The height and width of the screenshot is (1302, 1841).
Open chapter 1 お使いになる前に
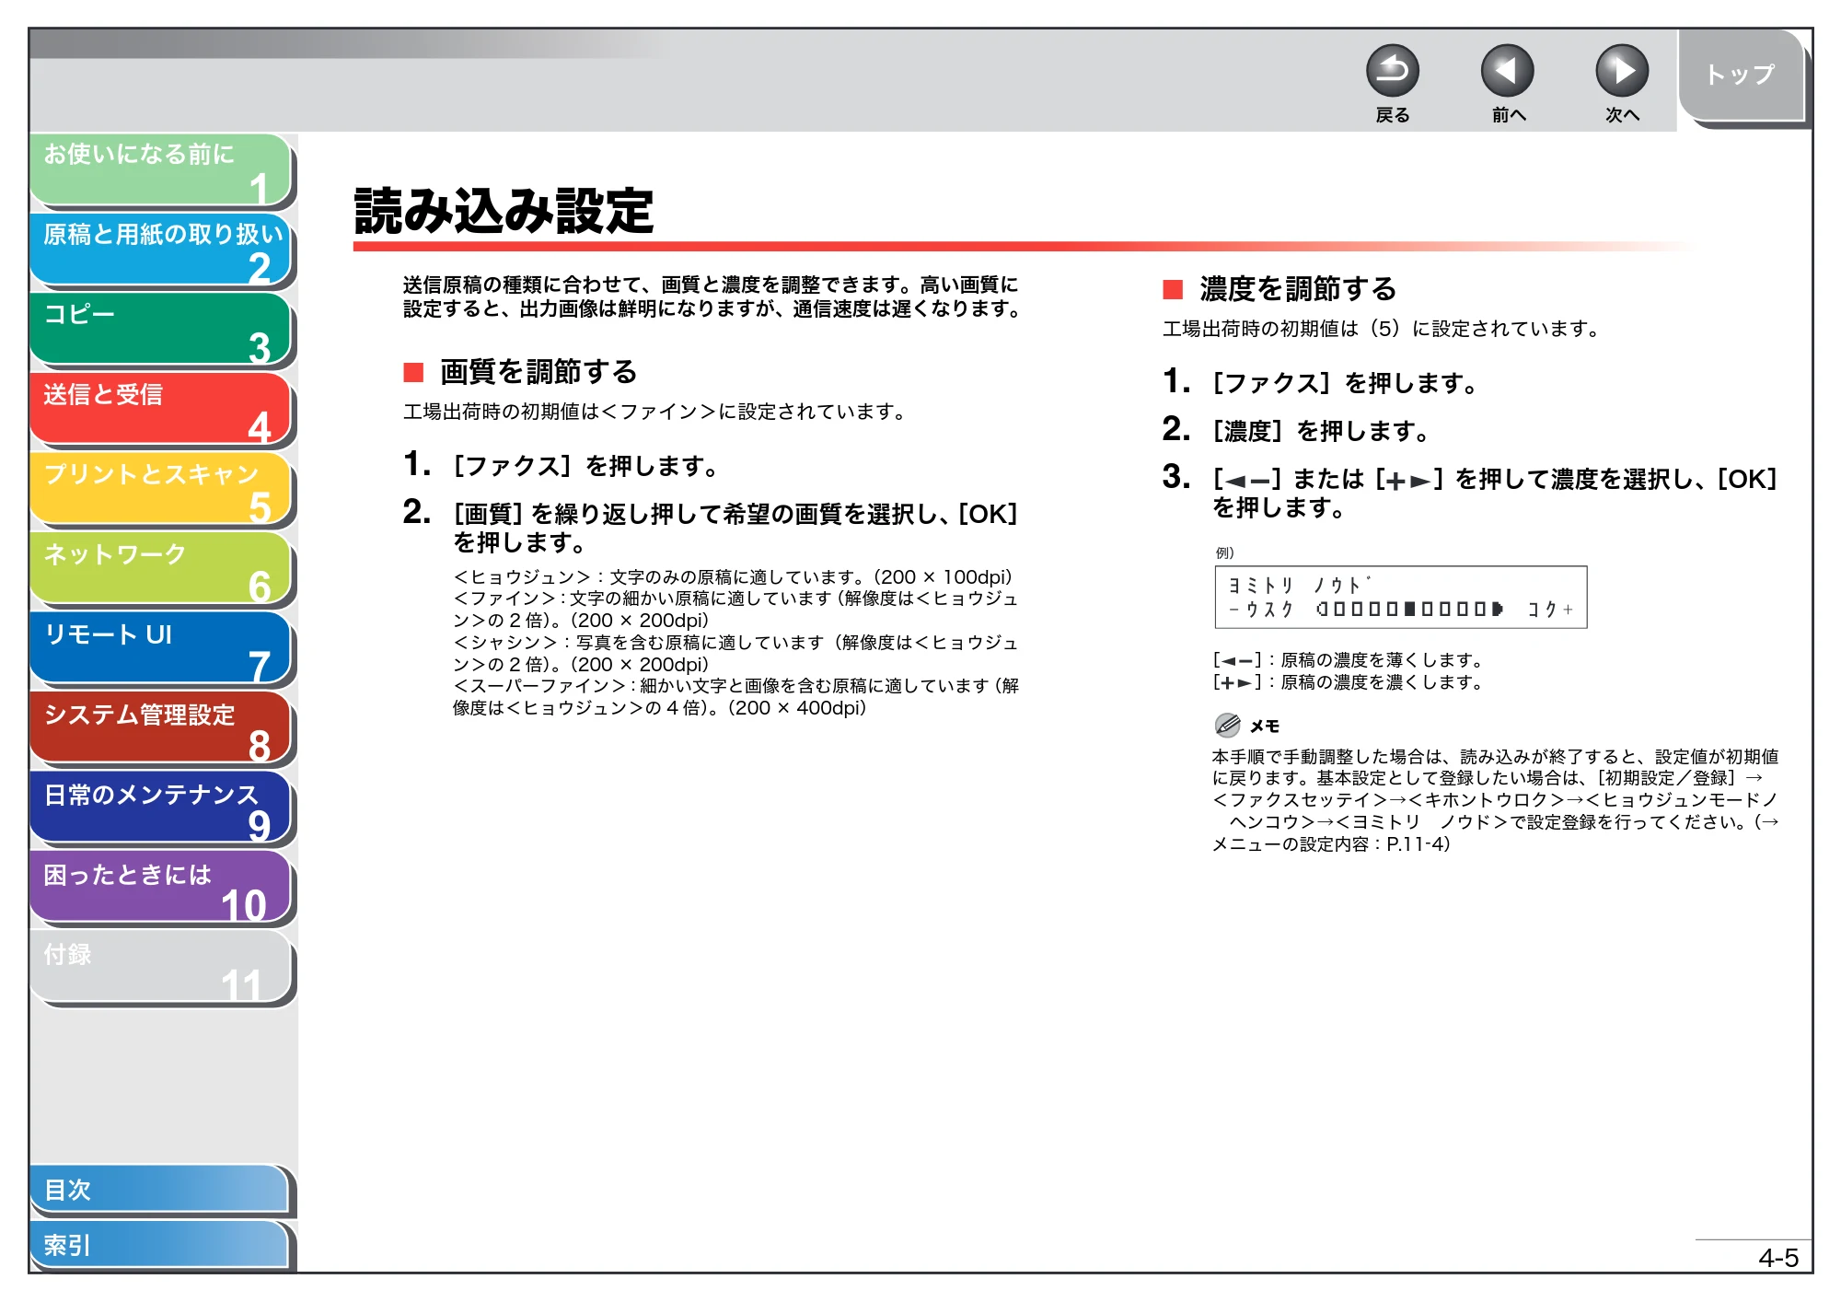pos(161,169)
